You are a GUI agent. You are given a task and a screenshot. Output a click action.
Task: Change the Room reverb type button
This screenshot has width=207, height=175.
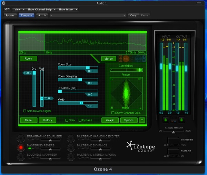(x=28, y=59)
